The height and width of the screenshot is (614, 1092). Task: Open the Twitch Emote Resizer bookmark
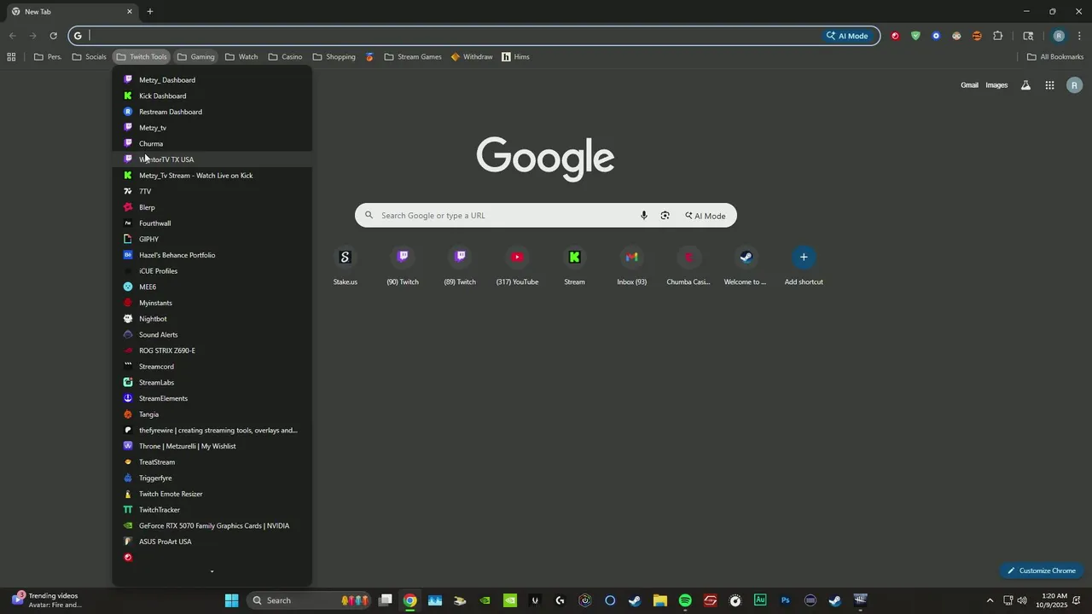coord(212,494)
